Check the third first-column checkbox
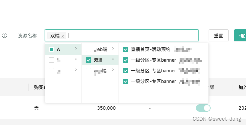 coord(51,71)
